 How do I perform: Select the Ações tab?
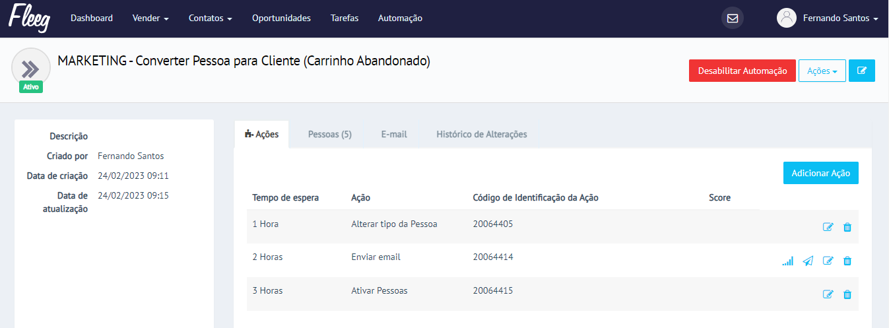coord(262,134)
